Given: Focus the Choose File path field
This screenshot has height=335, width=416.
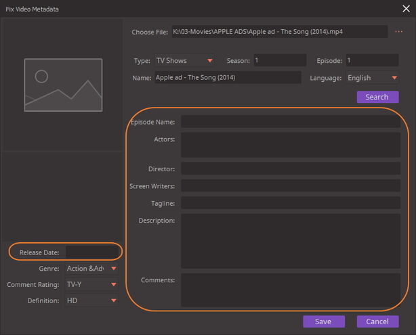Looking at the screenshot, I should 280,32.
